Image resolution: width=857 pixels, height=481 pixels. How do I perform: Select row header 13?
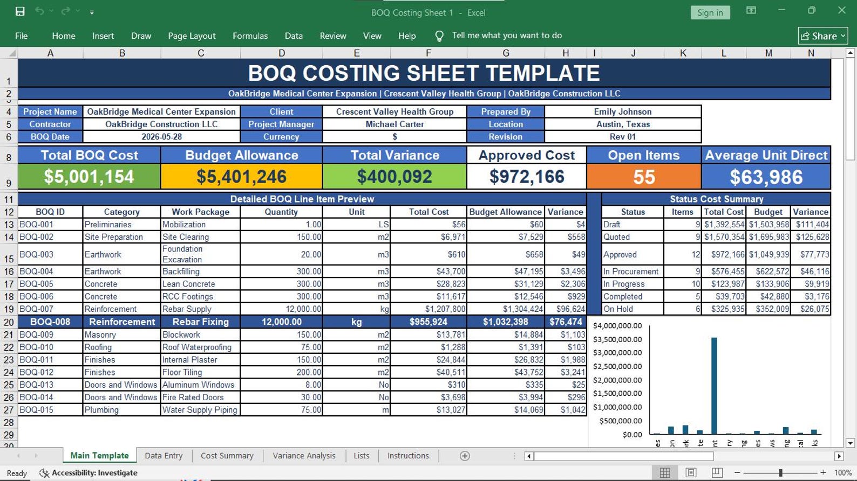[9, 225]
